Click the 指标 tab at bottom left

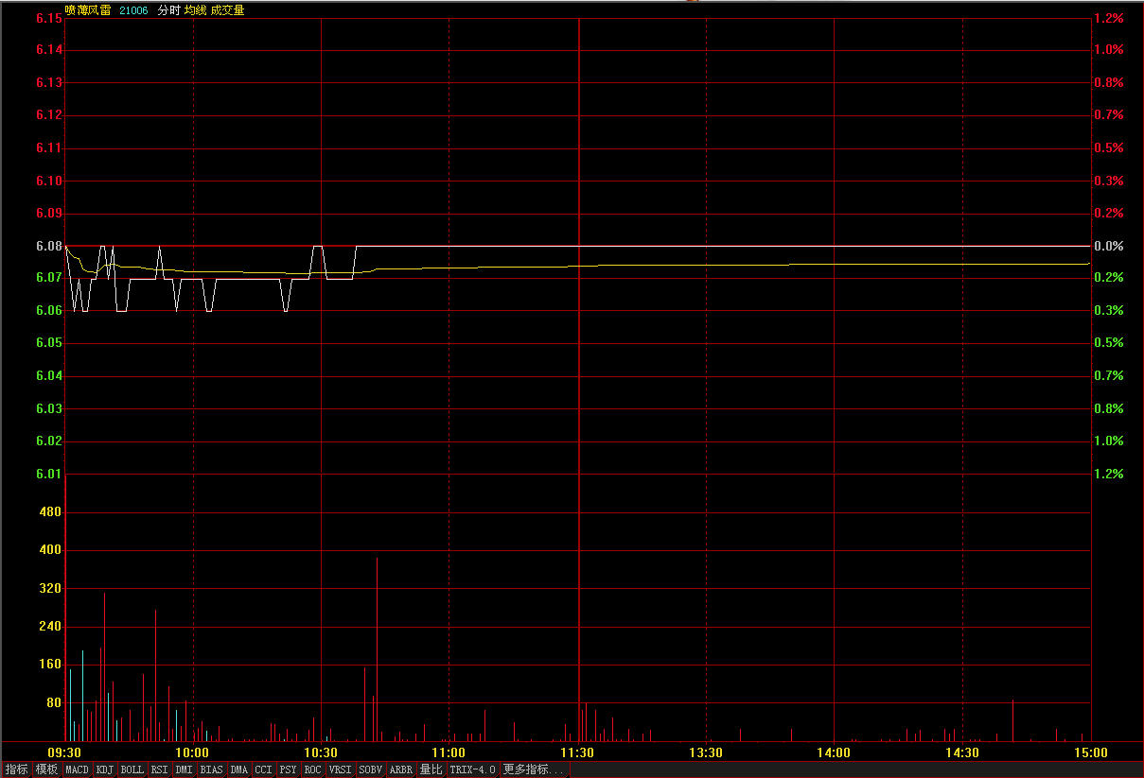pyautogui.click(x=16, y=769)
